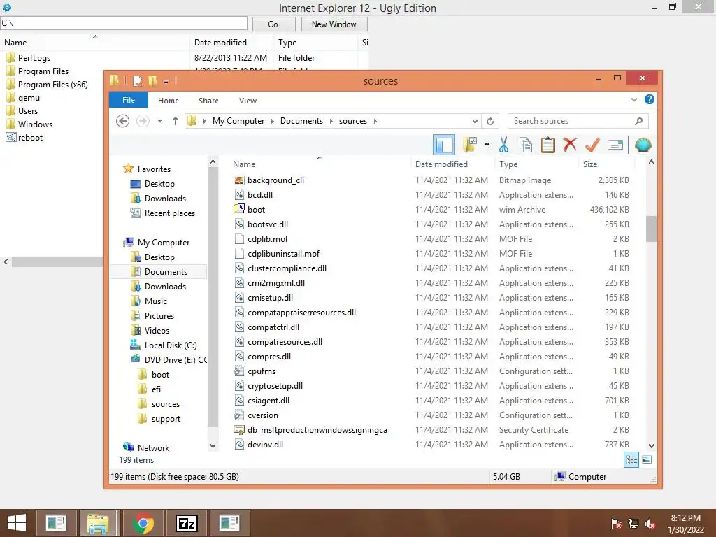Sort files by Date modified column
The height and width of the screenshot is (537, 716).
(x=441, y=164)
